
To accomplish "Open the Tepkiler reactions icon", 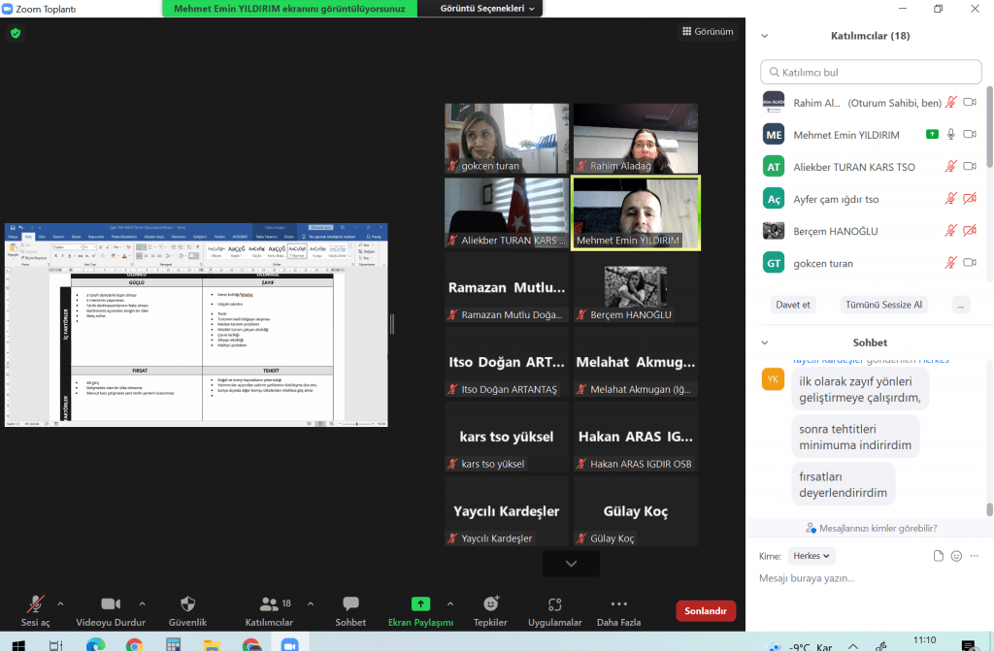I will [490, 604].
